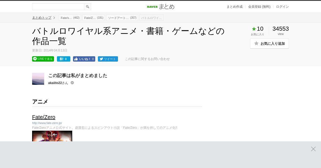Open the Fate/Zero title link
Image resolution: width=321 pixels, height=168 pixels.
tap(44, 117)
